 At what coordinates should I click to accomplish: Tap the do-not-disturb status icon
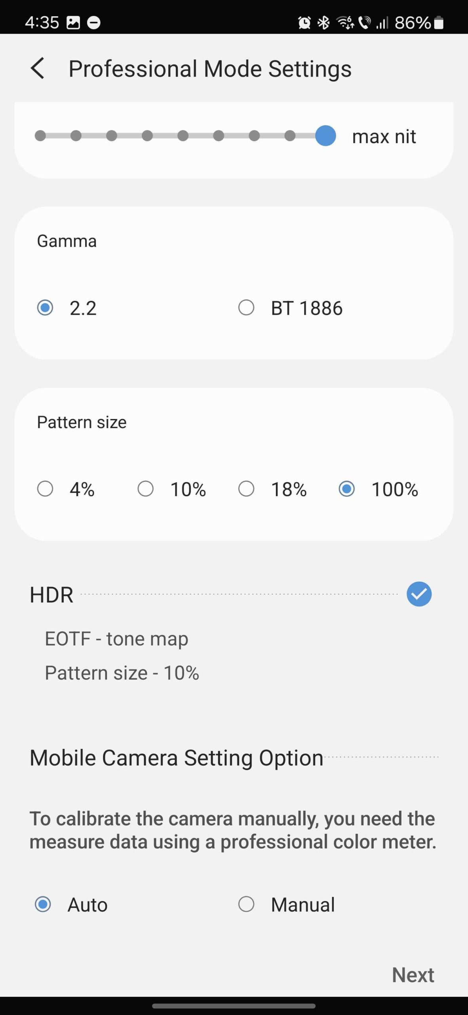click(x=94, y=23)
